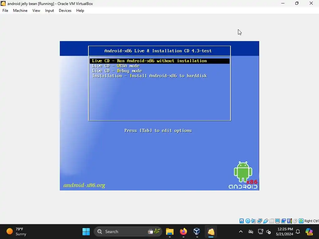Click the hard disk activity status icon

241,221
